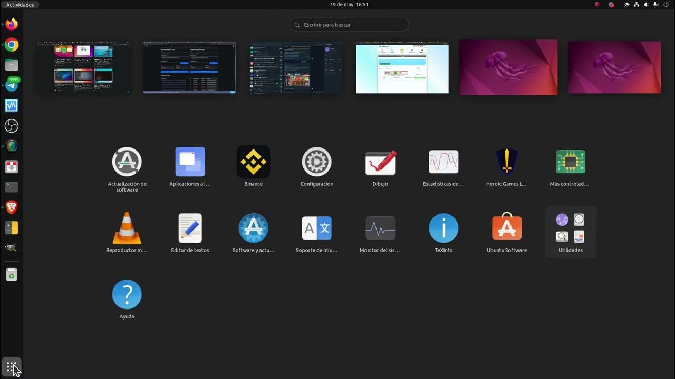
Task: Open Google Chrome from the dock
Action: (12, 45)
